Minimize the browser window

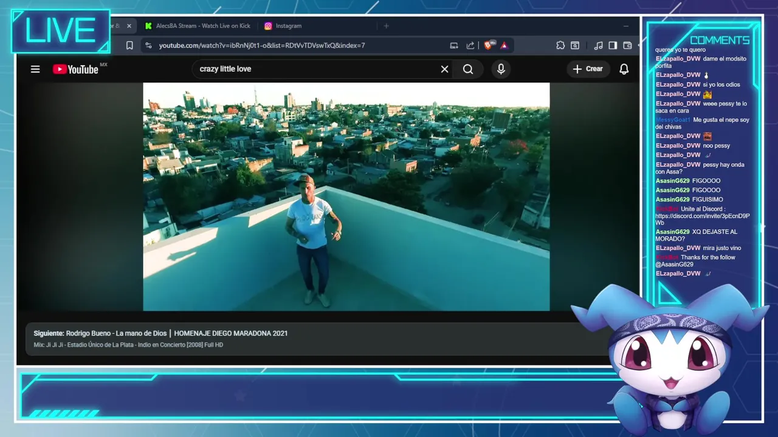click(x=625, y=26)
